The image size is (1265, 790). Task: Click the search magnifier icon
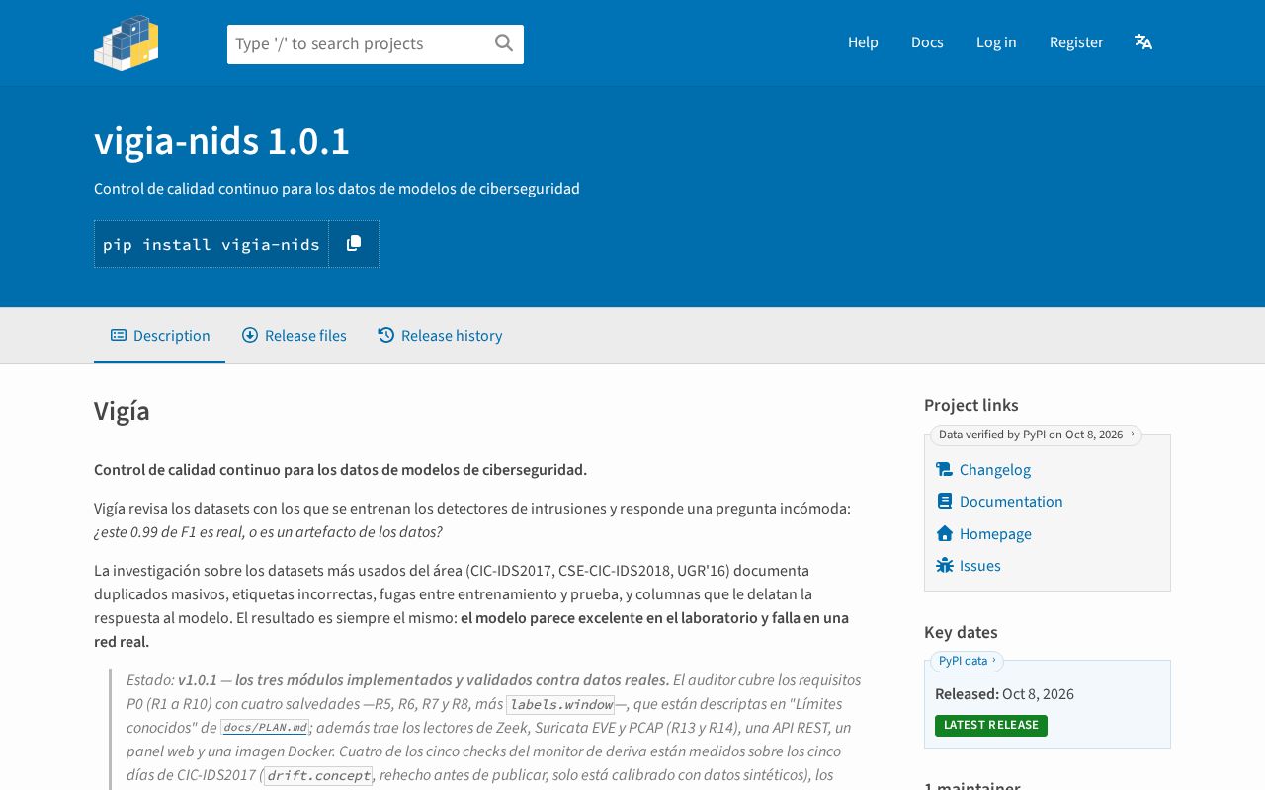(x=504, y=43)
